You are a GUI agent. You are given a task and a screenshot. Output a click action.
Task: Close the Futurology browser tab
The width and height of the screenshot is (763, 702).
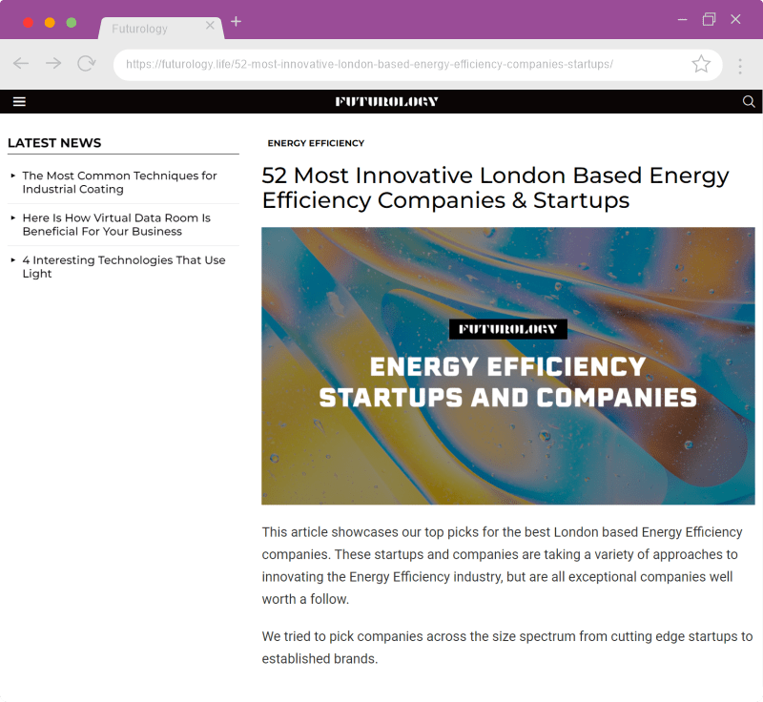(210, 26)
